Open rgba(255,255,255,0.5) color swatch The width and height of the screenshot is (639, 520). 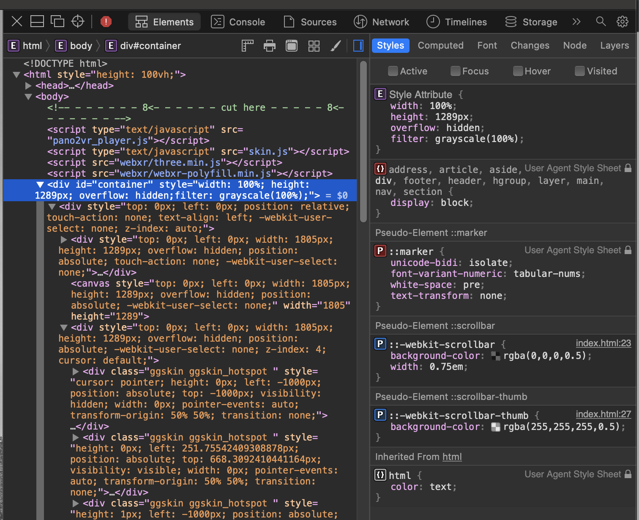[496, 427]
